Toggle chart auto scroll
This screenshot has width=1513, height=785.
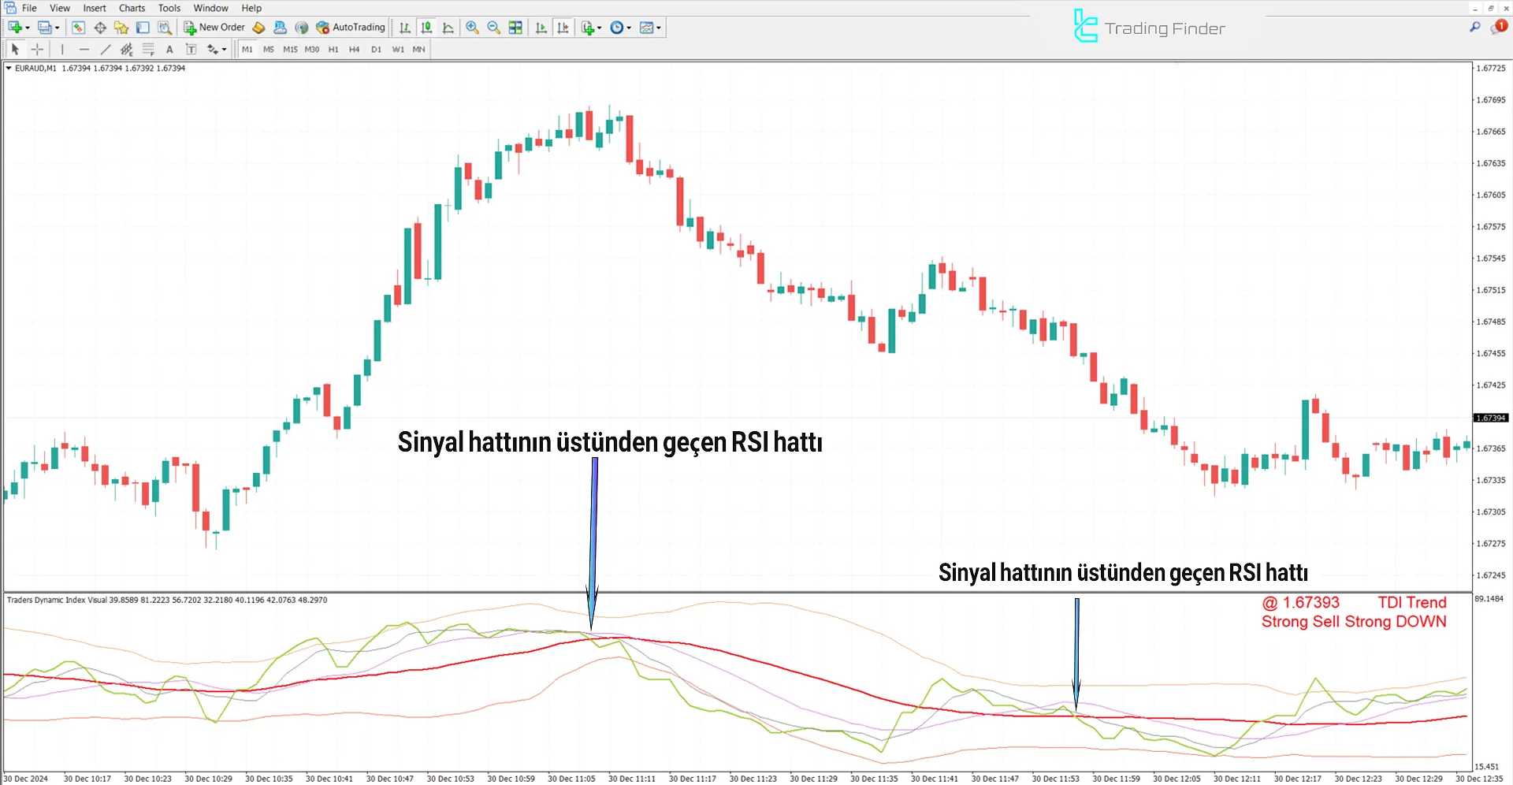pos(541,28)
